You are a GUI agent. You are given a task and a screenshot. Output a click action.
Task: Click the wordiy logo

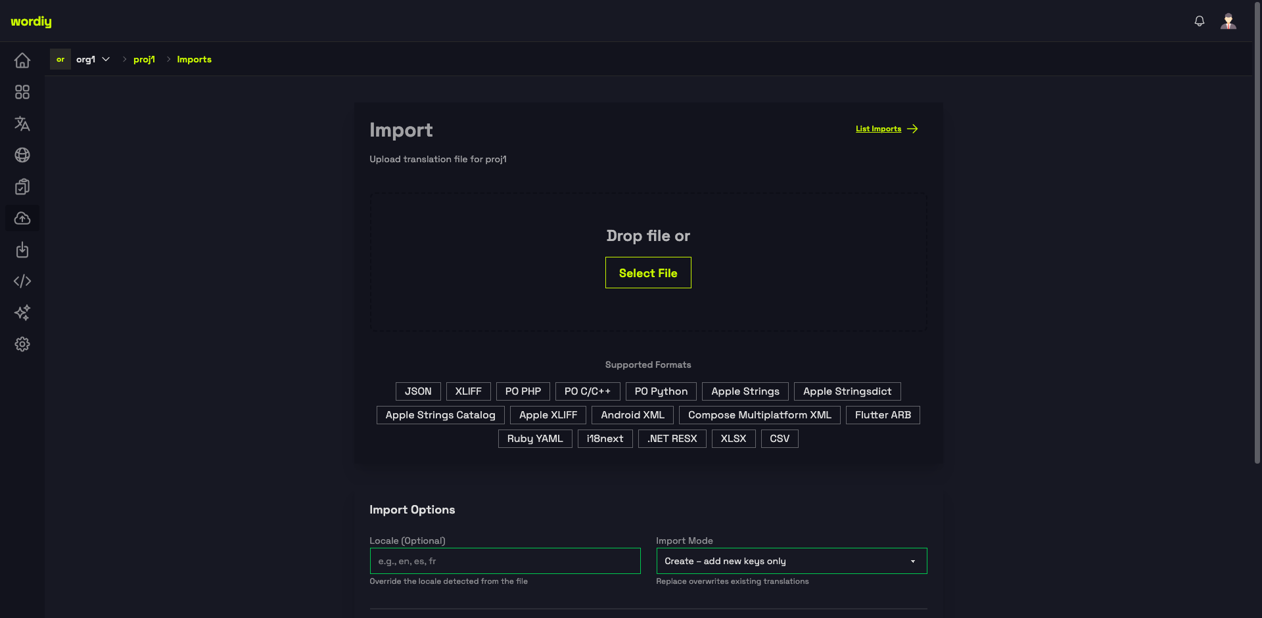(x=31, y=21)
